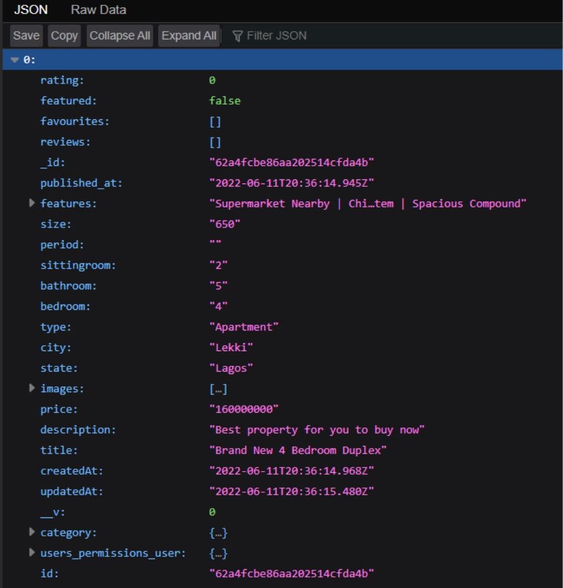
Task: Expand the features row
Action: 32,203
